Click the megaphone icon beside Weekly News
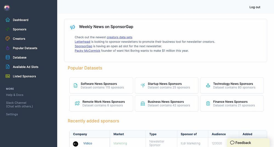This screenshot has width=274, height=147. pos(72,27)
